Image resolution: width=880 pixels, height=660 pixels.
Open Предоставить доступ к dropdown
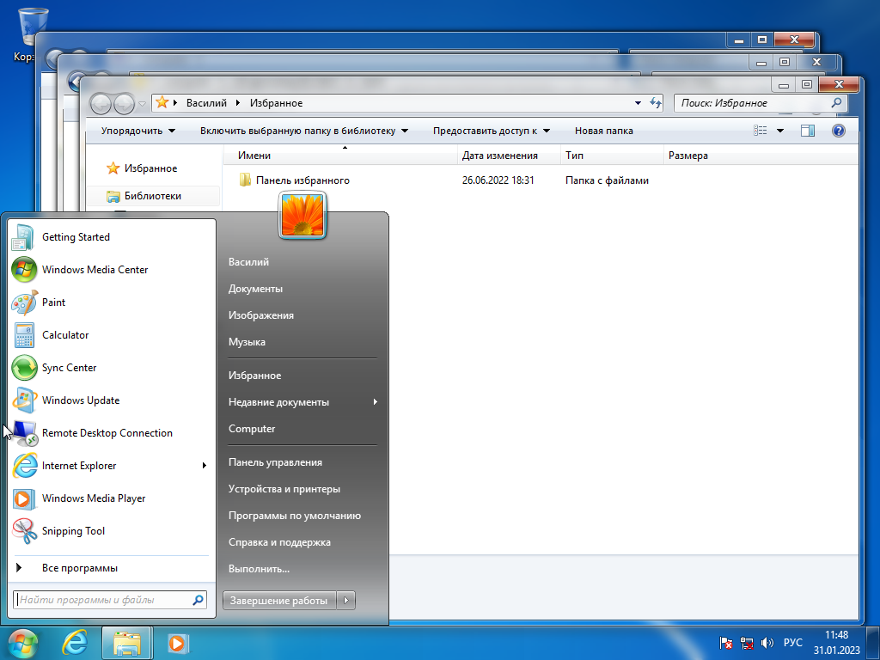tap(491, 131)
